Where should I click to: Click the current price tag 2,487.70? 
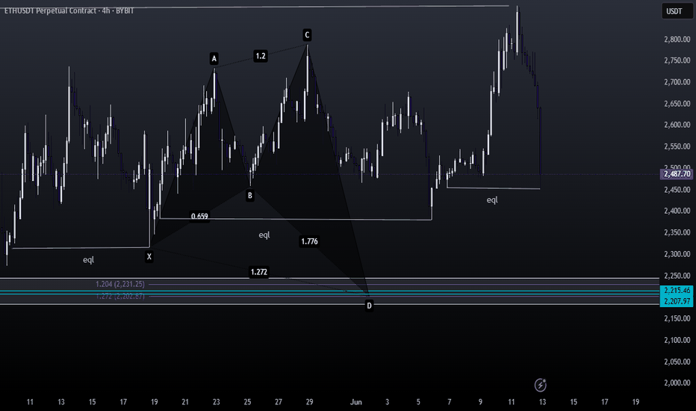(x=677, y=173)
